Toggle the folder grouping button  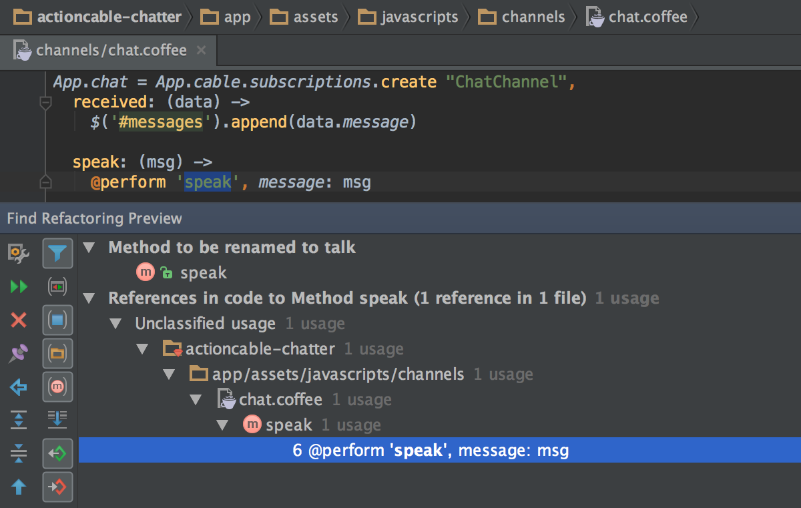coord(57,354)
